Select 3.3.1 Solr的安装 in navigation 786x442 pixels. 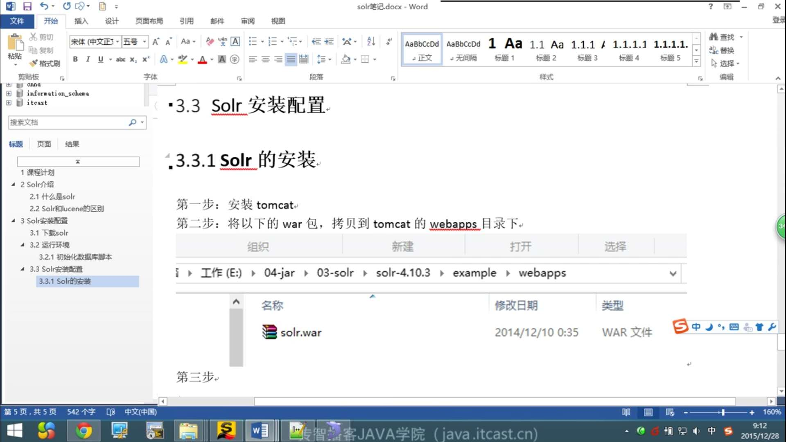click(x=87, y=281)
